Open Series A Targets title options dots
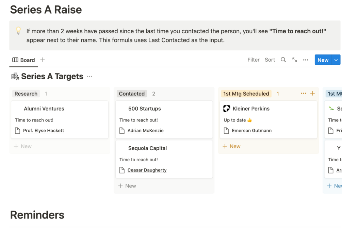Screen dimensions: 342x228 tap(89, 77)
